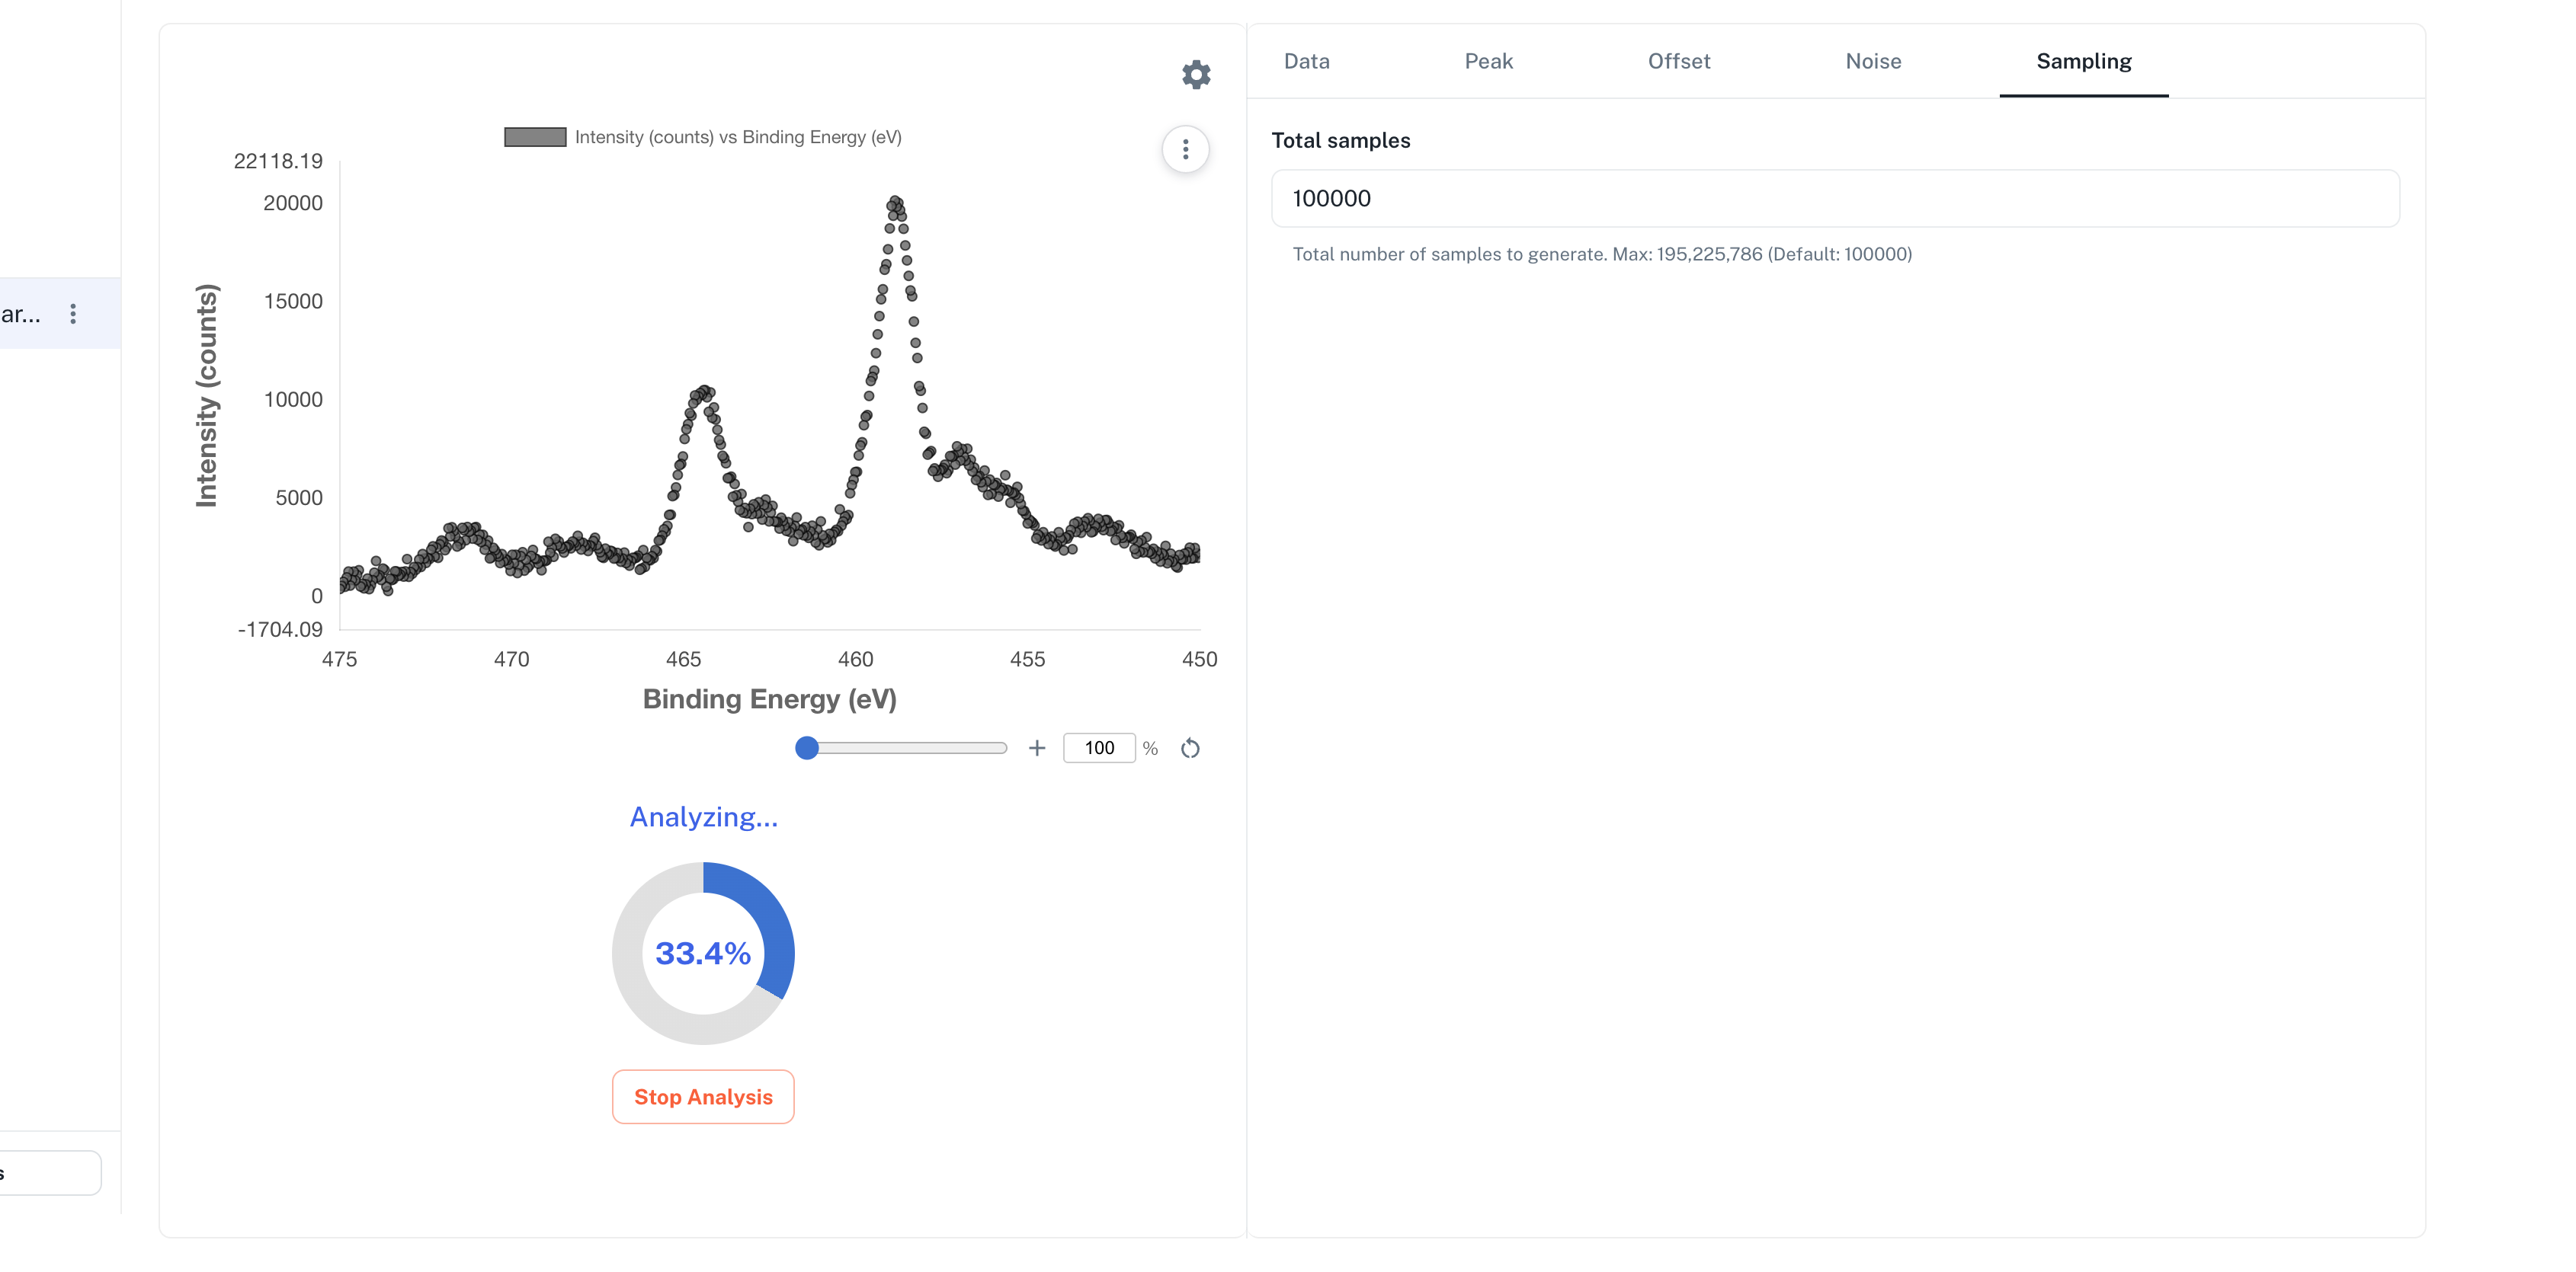The height and width of the screenshot is (1272, 2576).
Task: Click the legend text Intensity vs Binding Energy
Action: pyautogui.click(x=738, y=137)
